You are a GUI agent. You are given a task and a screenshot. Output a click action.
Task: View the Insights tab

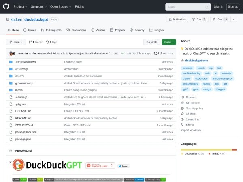[156, 30]
